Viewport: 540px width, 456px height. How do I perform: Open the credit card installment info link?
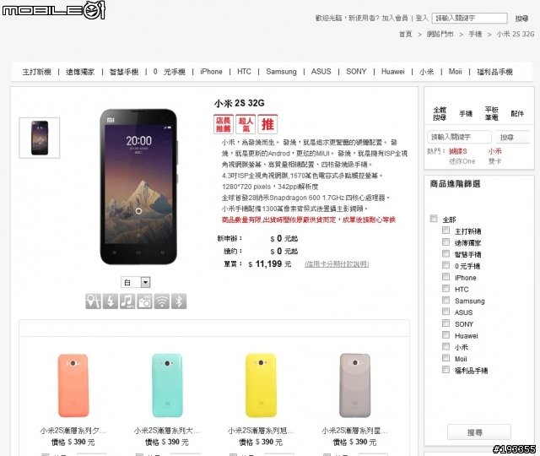click(x=337, y=264)
